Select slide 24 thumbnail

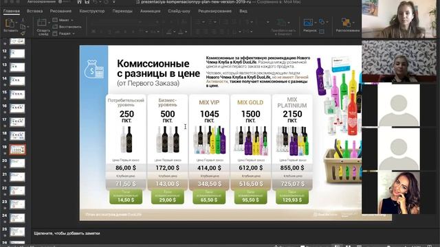17,218
